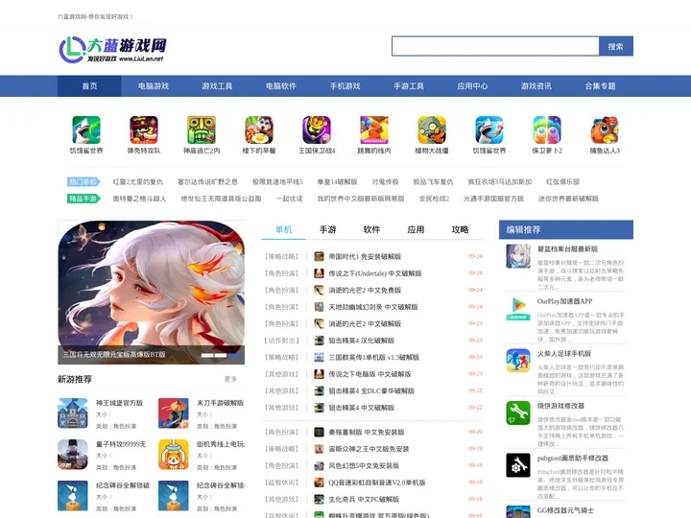Open the 红警2尤里的复仇 hot link

(x=138, y=181)
